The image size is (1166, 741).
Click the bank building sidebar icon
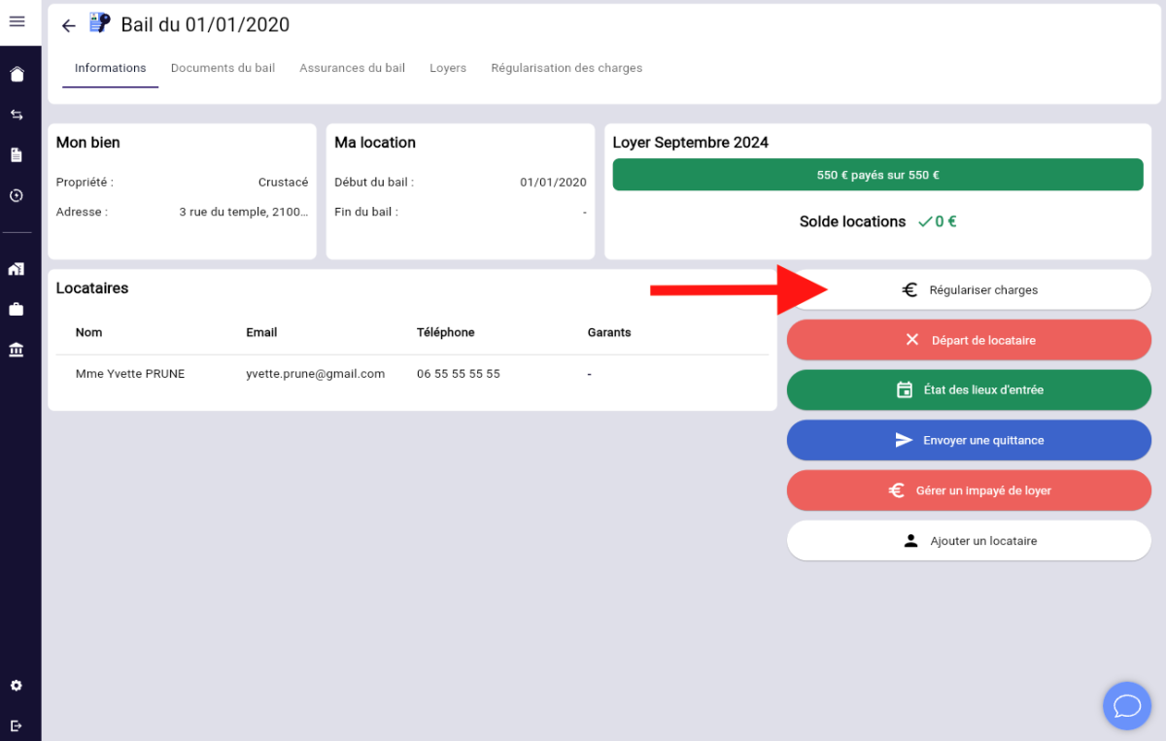tap(17, 350)
